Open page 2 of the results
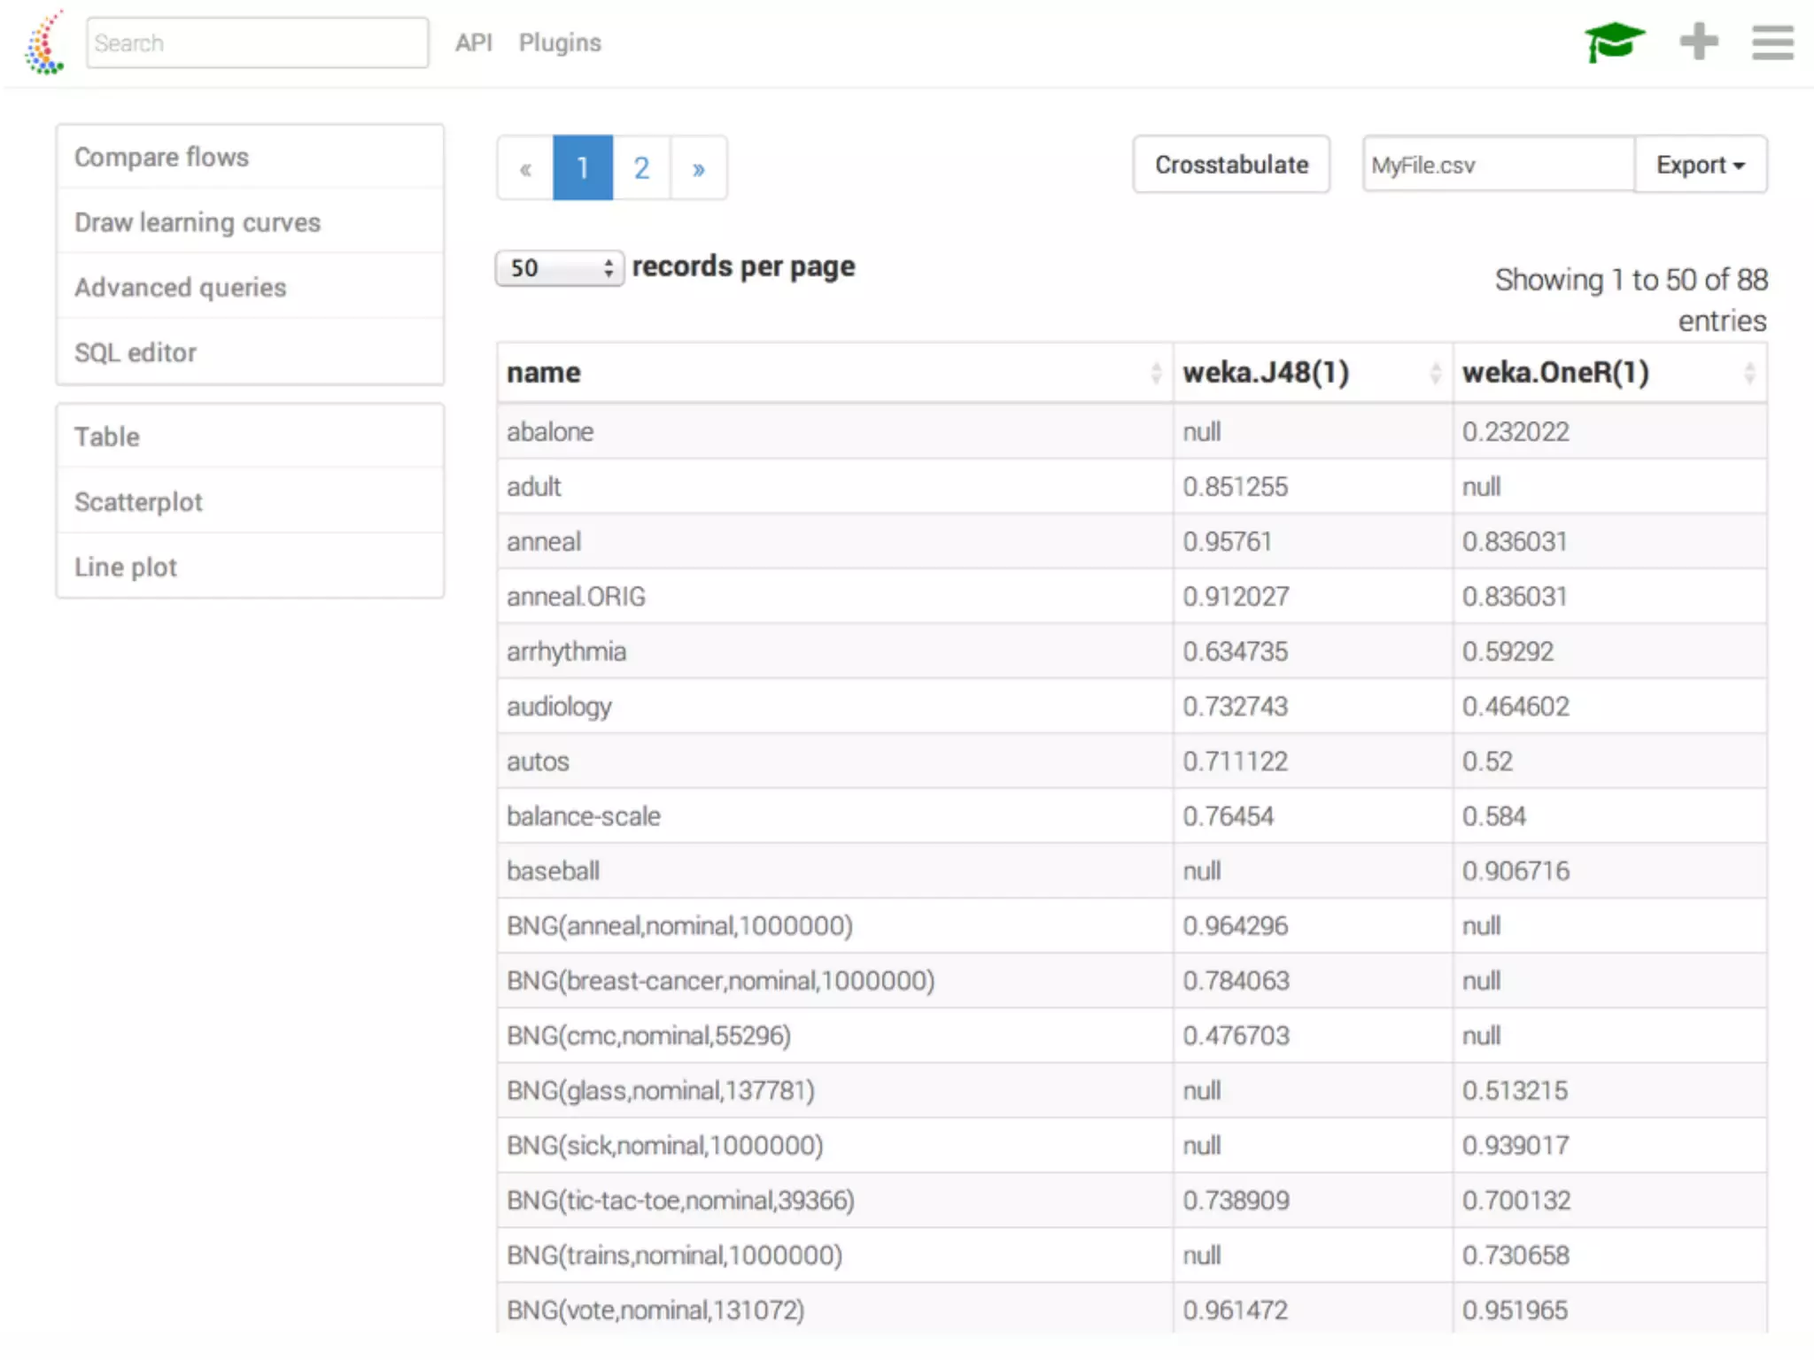Screen dimensions: 1814x1360 coord(641,168)
